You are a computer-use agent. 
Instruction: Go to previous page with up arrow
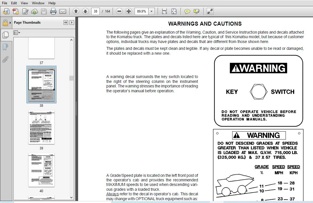point(76,11)
